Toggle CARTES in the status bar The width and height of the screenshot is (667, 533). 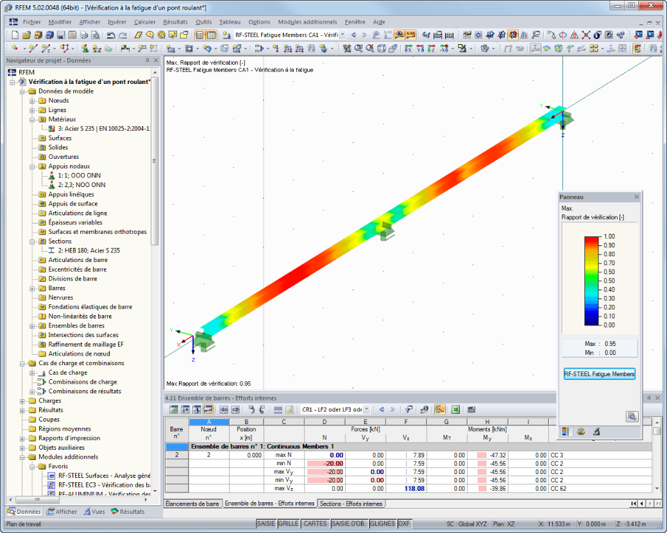pyautogui.click(x=315, y=523)
